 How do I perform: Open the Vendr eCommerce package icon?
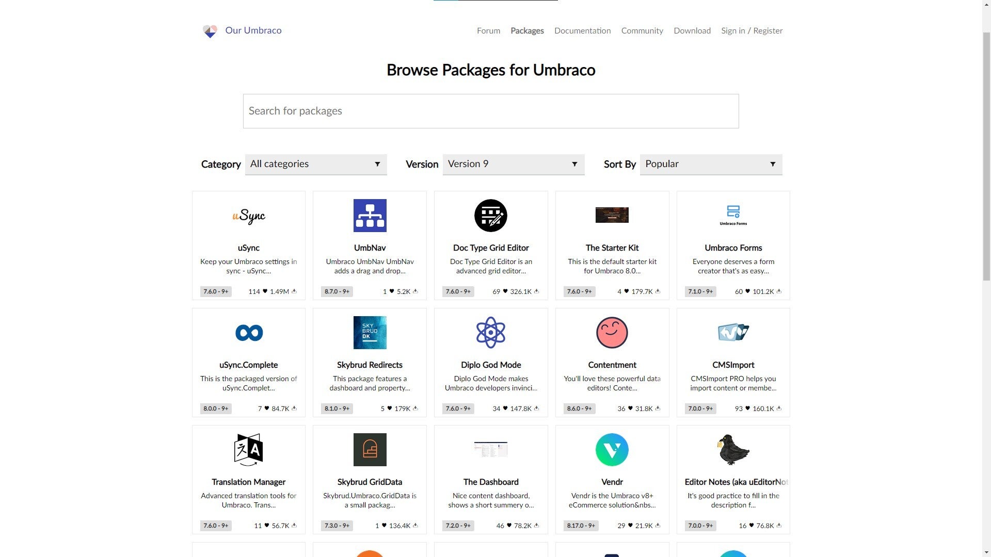(612, 450)
